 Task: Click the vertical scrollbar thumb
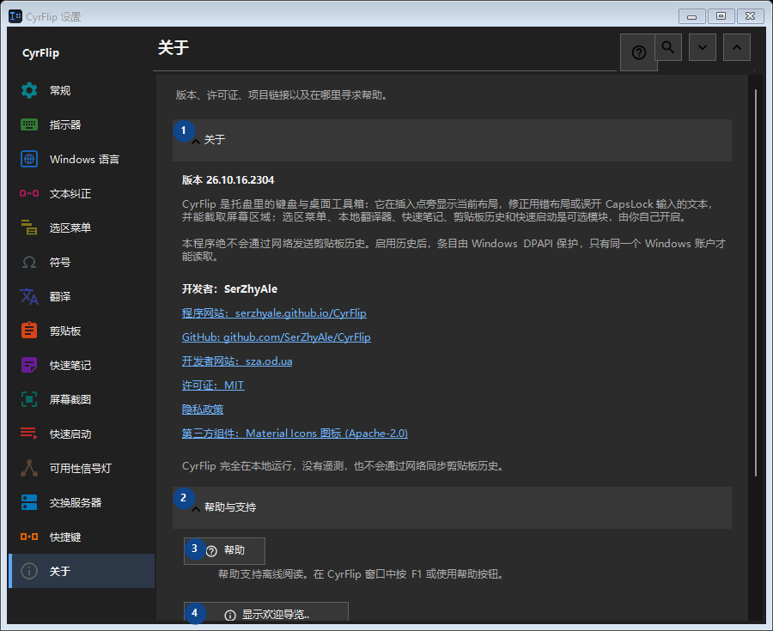pos(756,282)
